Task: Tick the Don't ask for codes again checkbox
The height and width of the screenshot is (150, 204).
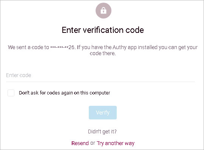Action: point(11,93)
